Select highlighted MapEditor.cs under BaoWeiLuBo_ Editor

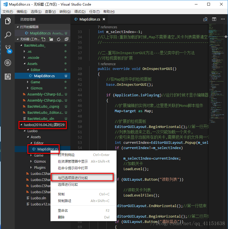click(43, 76)
